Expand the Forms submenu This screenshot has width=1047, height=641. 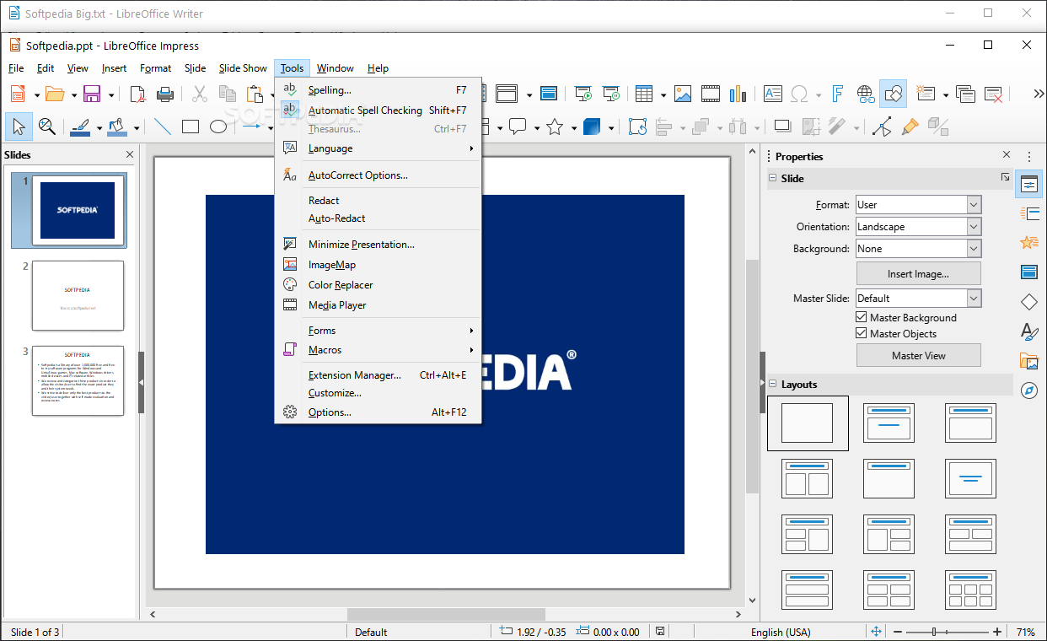[378, 331]
